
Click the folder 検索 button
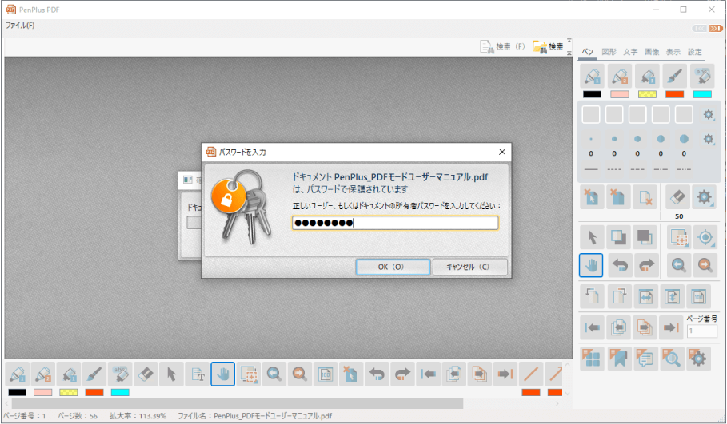[548, 46]
